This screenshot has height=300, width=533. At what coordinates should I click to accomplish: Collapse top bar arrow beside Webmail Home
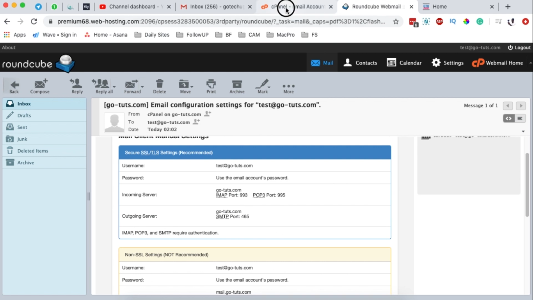tap(530, 62)
